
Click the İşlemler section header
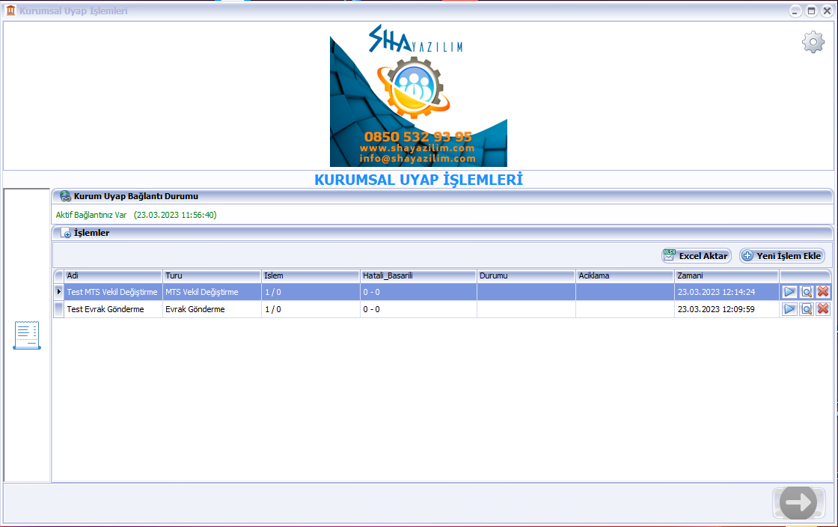coord(442,233)
